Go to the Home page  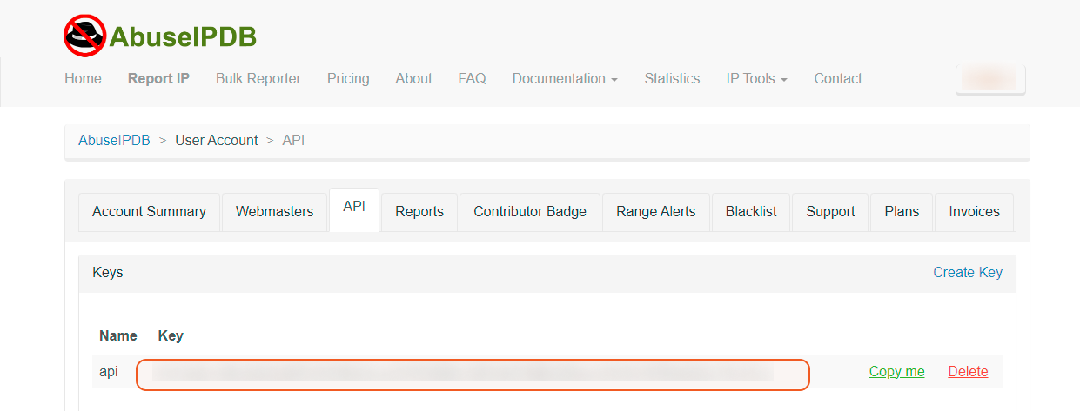[x=83, y=78]
